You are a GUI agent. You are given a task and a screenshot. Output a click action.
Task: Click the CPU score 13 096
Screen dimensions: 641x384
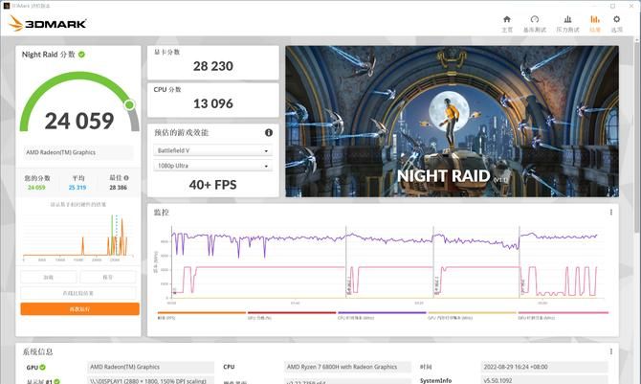[213, 103]
